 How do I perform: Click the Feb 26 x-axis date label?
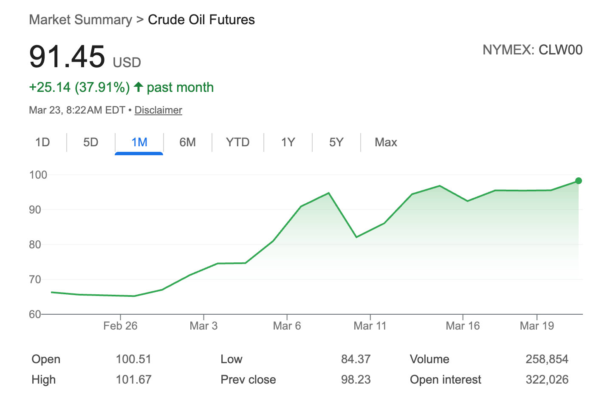pos(120,326)
